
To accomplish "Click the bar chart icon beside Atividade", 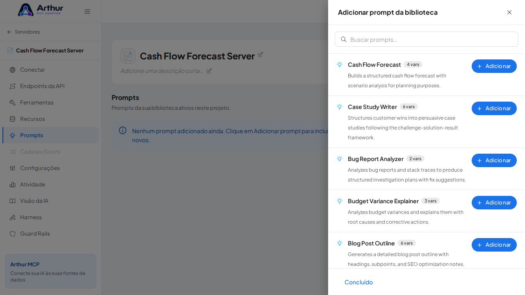I will [12, 184].
